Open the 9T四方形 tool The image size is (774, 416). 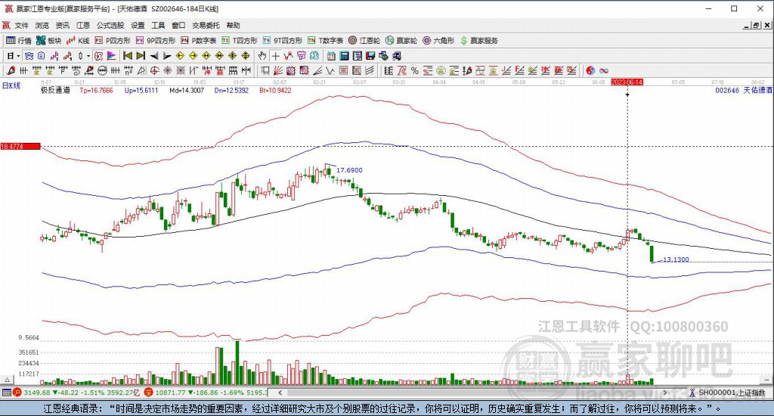tap(283, 41)
